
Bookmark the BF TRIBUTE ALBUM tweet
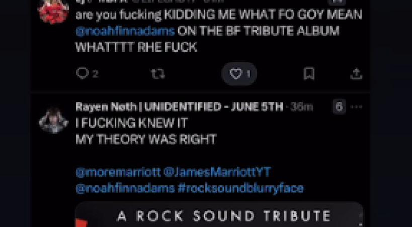[309, 74]
